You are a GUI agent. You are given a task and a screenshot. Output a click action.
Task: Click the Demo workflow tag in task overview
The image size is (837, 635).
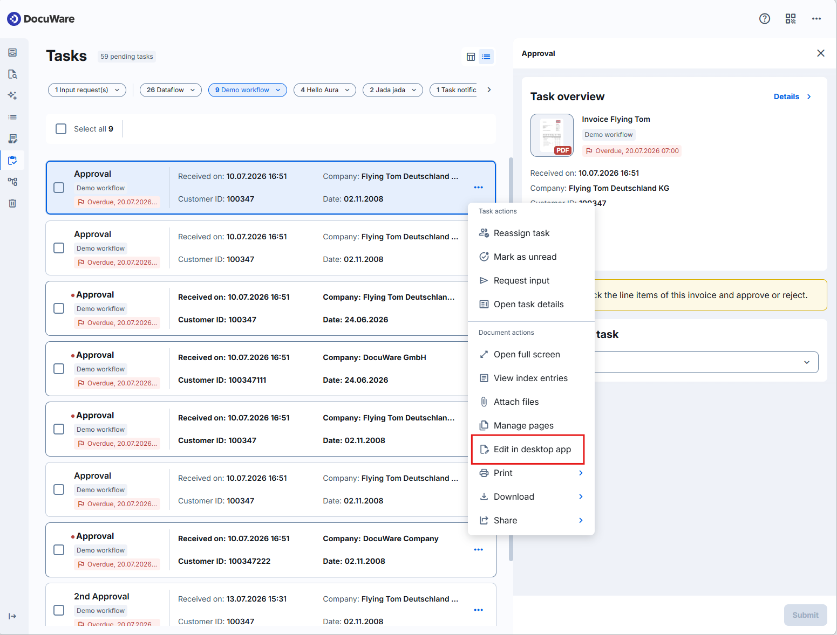608,135
